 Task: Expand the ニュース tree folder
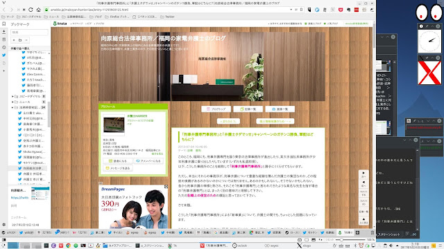12,102
